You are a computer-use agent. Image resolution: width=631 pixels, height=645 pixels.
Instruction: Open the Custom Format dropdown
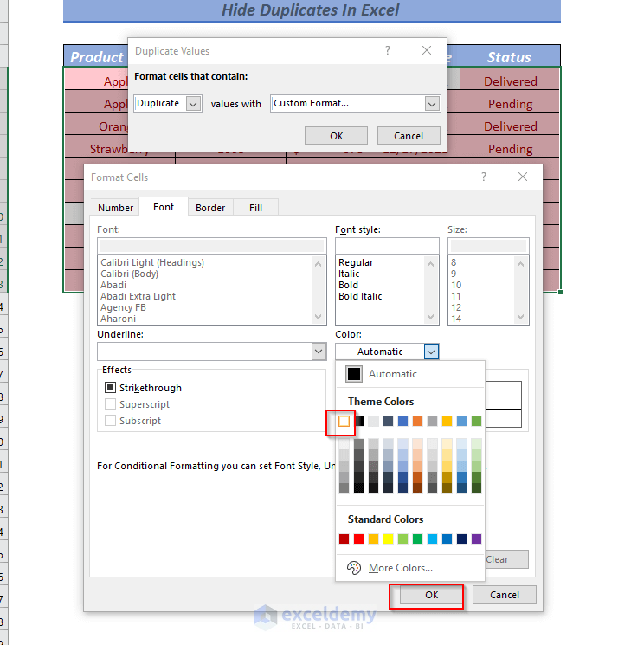pyautogui.click(x=432, y=104)
